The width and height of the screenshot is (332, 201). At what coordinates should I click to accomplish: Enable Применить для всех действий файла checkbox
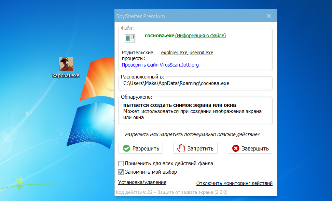pos(121,163)
